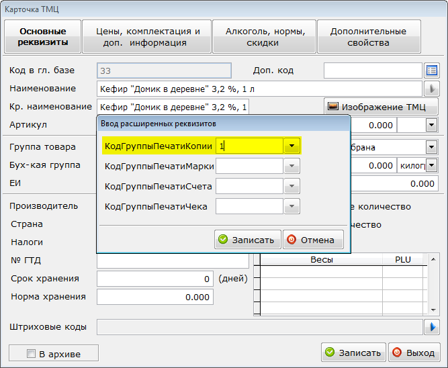Open barcodes arrow button next to Штриховые коды
This screenshot has height=368, width=448.
(431, 327)
